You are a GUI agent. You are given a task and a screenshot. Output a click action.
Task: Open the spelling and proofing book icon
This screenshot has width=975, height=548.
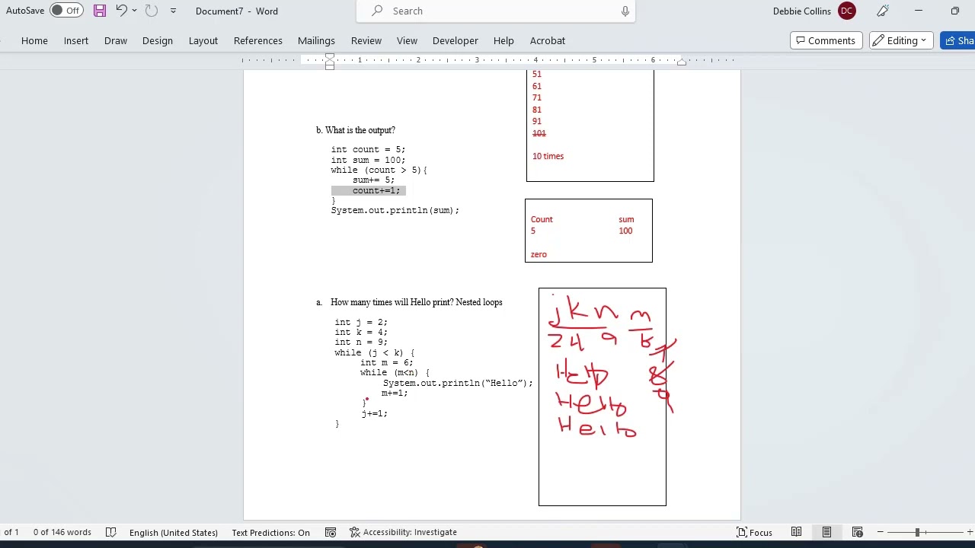[x=110, y=532]
